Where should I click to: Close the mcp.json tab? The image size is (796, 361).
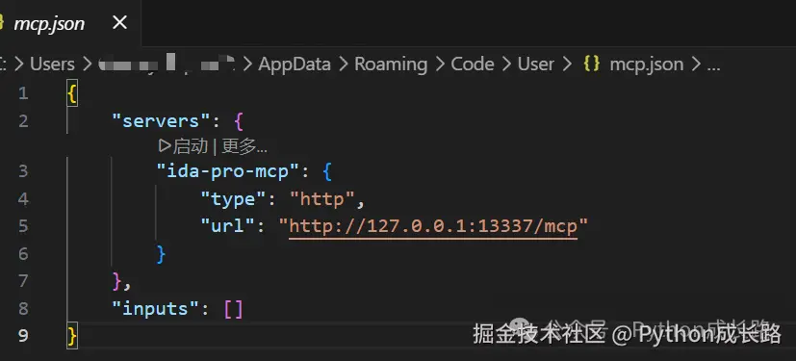pyautogui.click(x=119, y=22)
